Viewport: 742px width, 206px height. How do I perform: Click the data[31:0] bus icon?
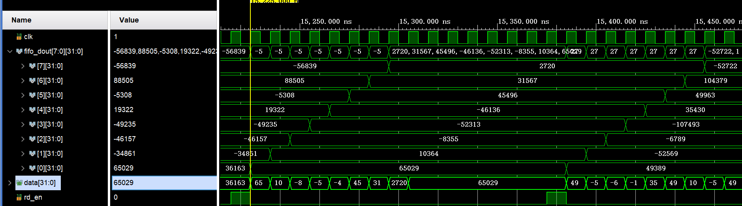pos(19,183)
